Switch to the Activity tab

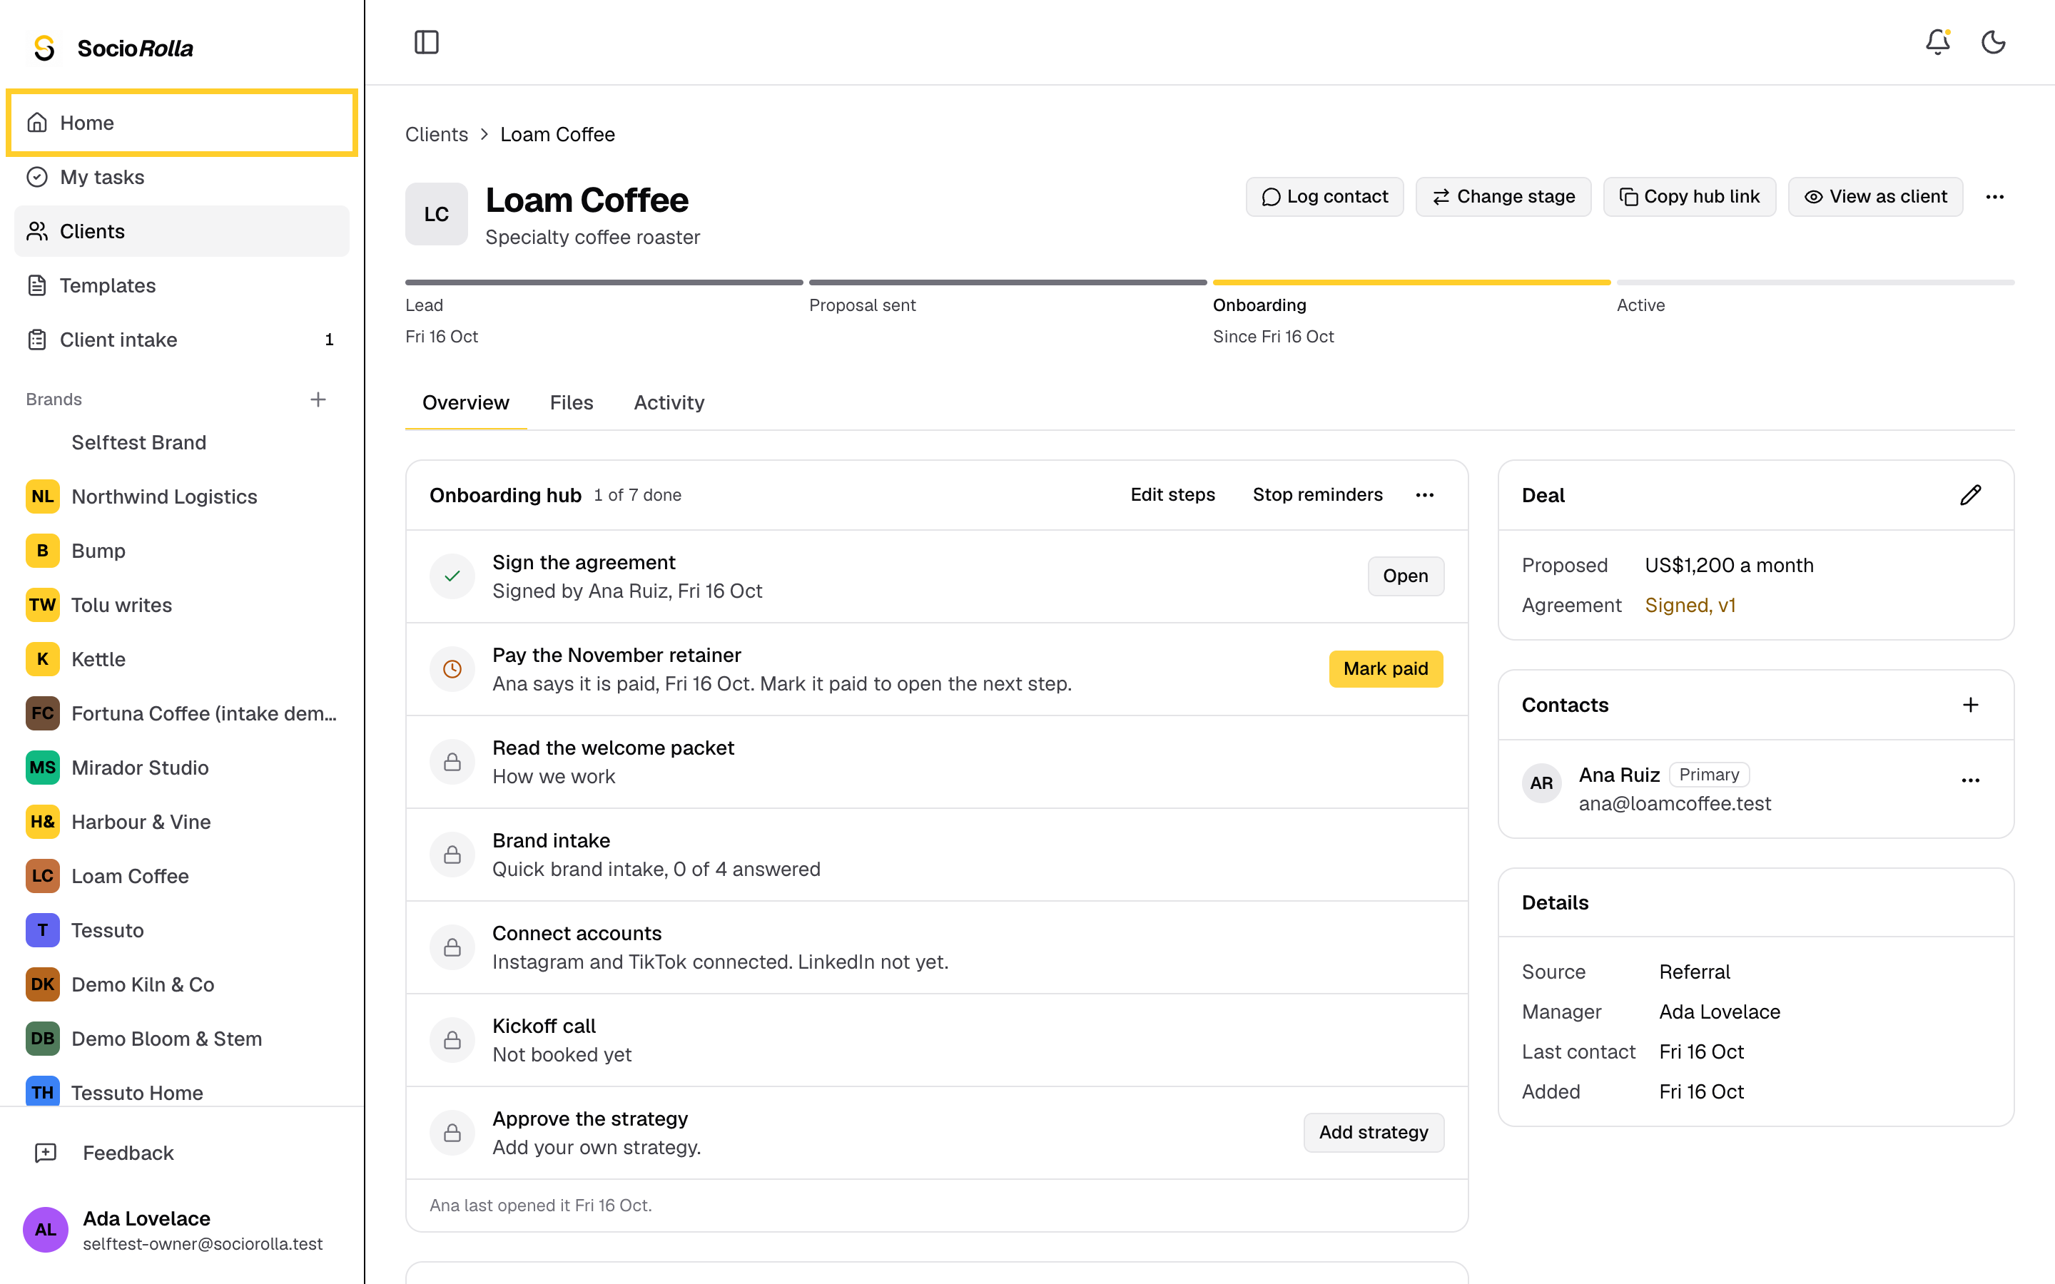tap(669, 402)
